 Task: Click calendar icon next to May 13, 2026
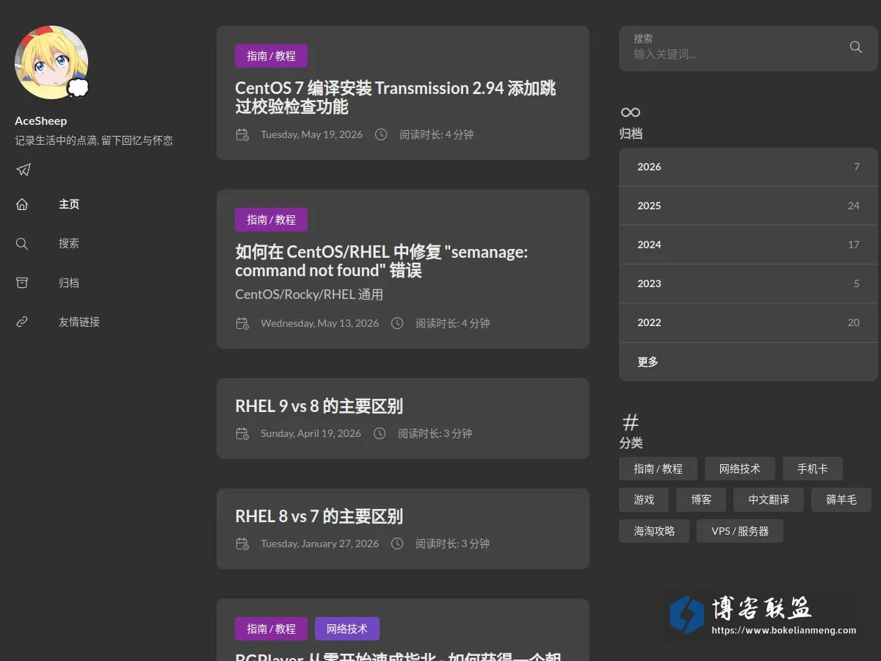[242, 323]
